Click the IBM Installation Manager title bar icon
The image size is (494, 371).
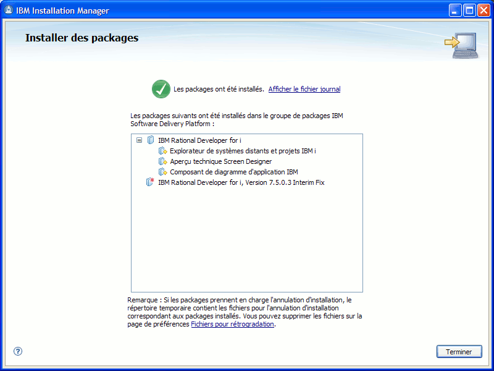point(9,11)
